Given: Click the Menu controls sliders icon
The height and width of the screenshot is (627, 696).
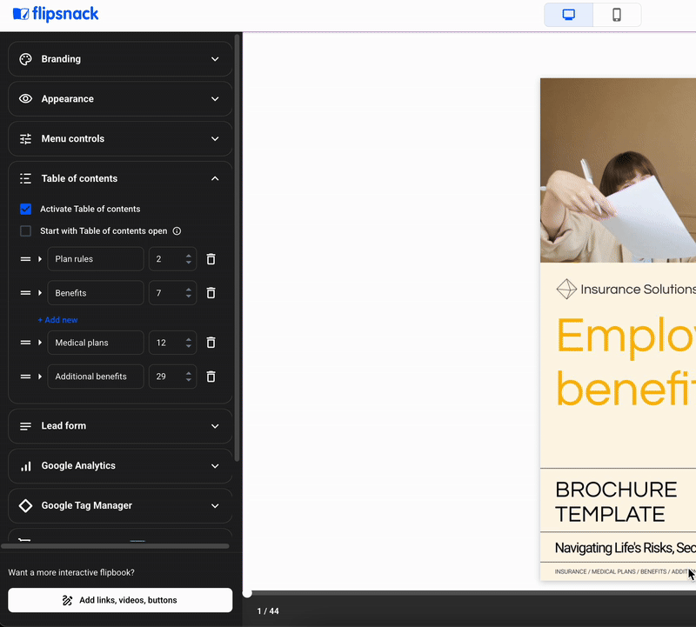Looking at the screenshot, I should pos(26,138).
